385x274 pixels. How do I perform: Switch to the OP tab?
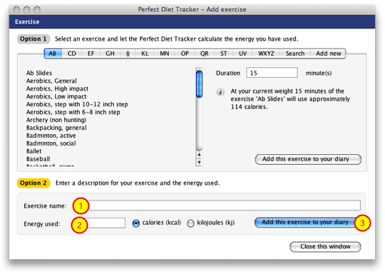click(185, 54)
